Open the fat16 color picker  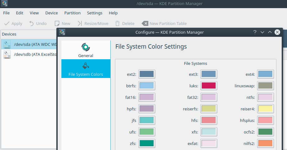pos(146,97)
